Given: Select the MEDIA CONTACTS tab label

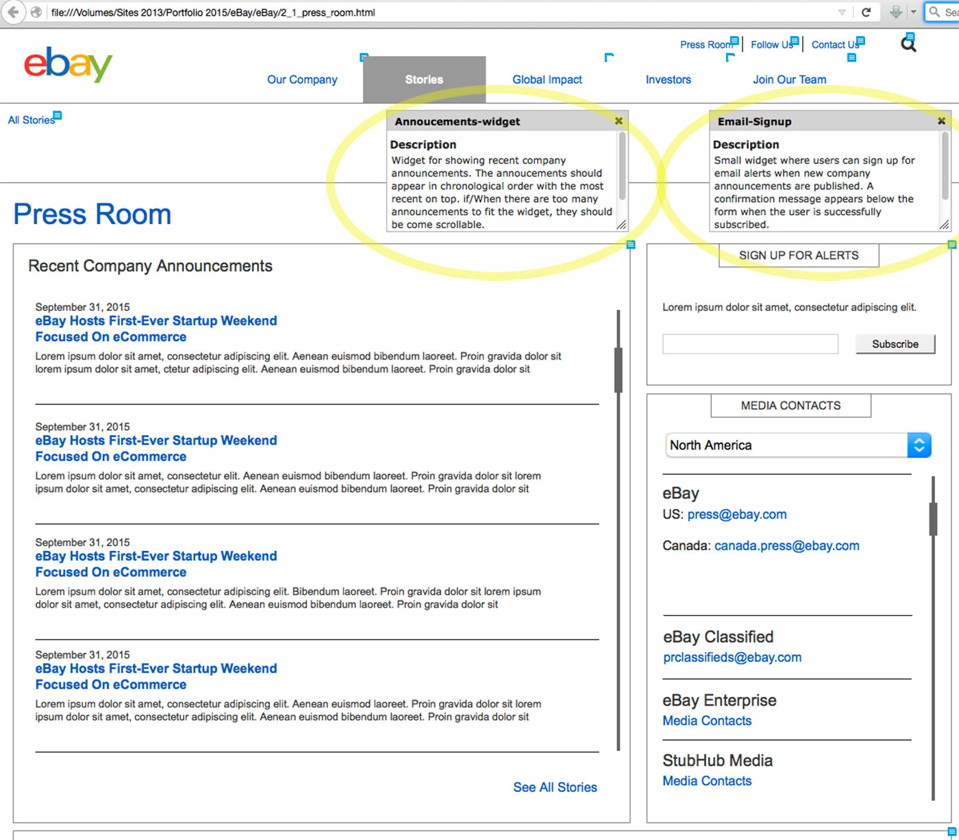Looking at the screenshot, I should point(791,406).
